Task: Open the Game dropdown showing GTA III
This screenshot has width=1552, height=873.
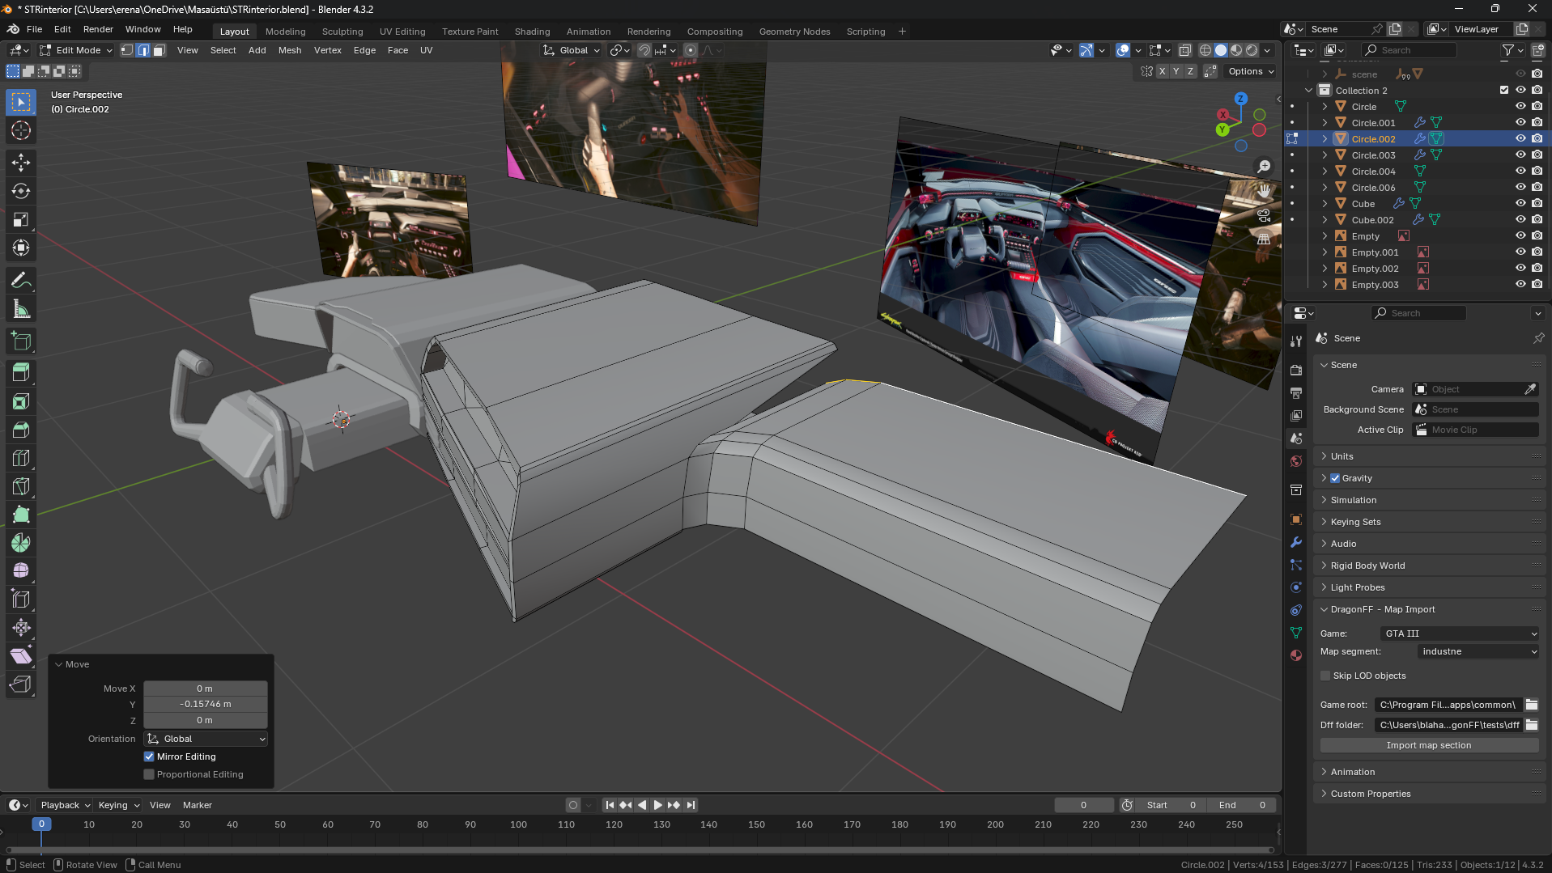Action: [x=1459, y=634]
